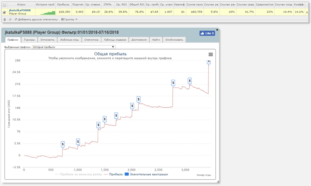Click the trash delete icon below the table

tap(5, 19)
